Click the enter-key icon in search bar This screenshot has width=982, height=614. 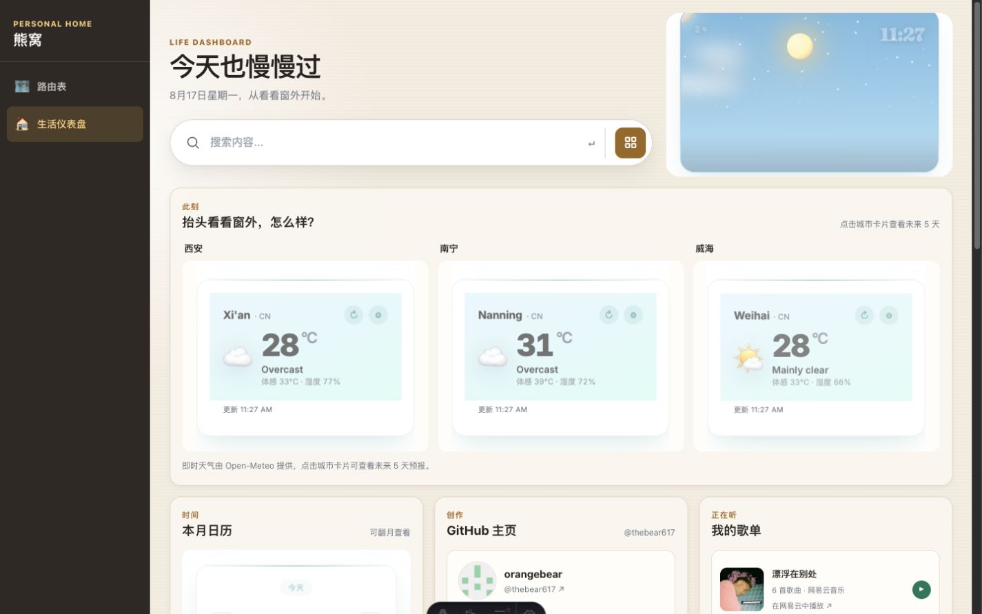pos(591,143)
